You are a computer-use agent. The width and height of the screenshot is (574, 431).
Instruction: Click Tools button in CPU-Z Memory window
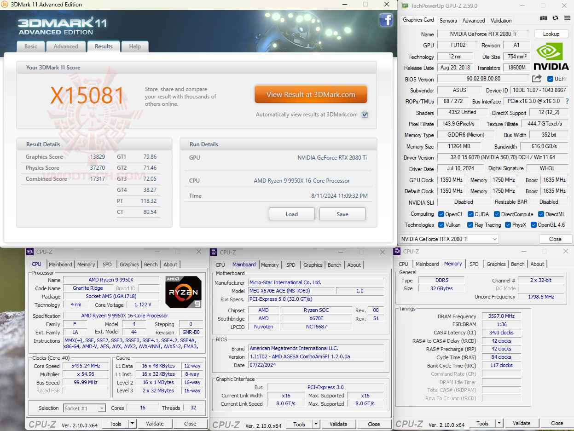482,423
